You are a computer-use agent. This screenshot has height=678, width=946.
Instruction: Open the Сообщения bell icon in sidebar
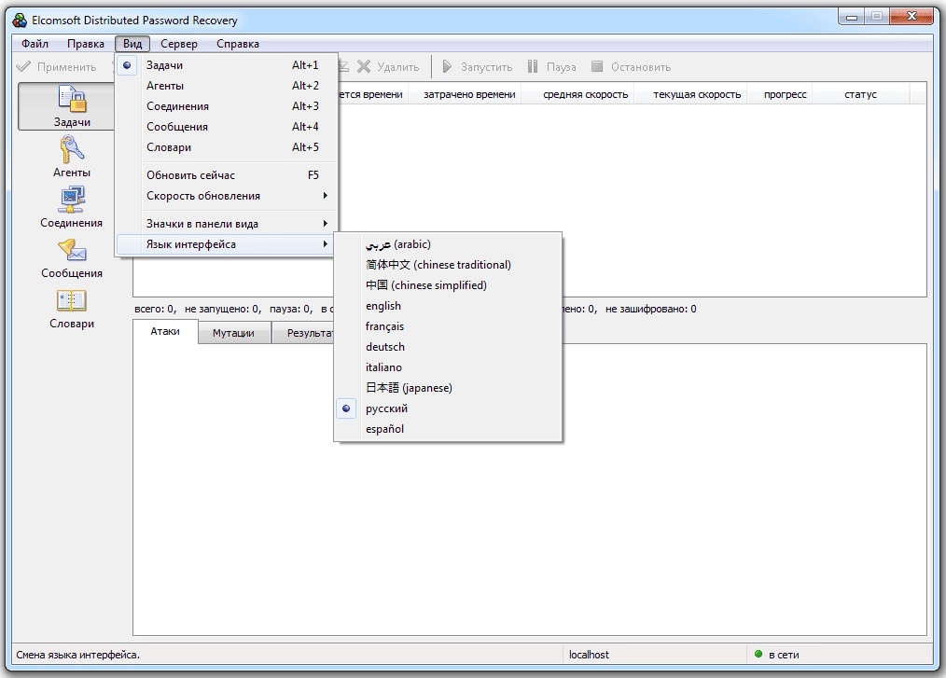[72, 250]
